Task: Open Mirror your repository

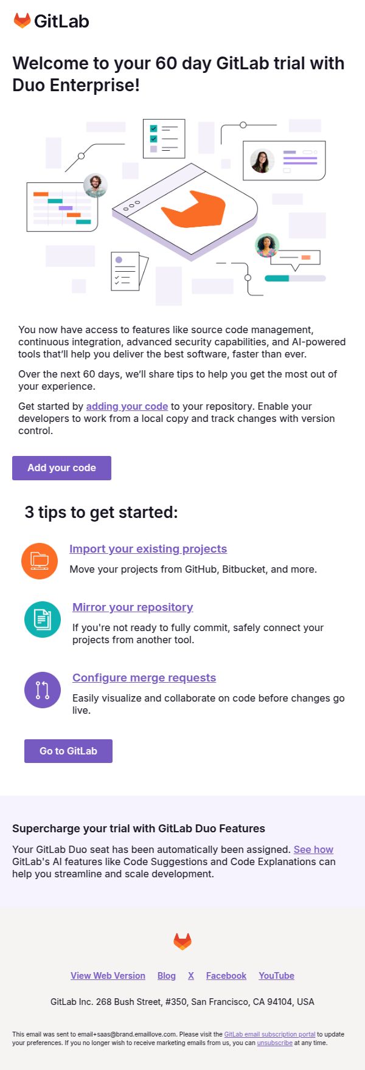Action: click(133, 607)
